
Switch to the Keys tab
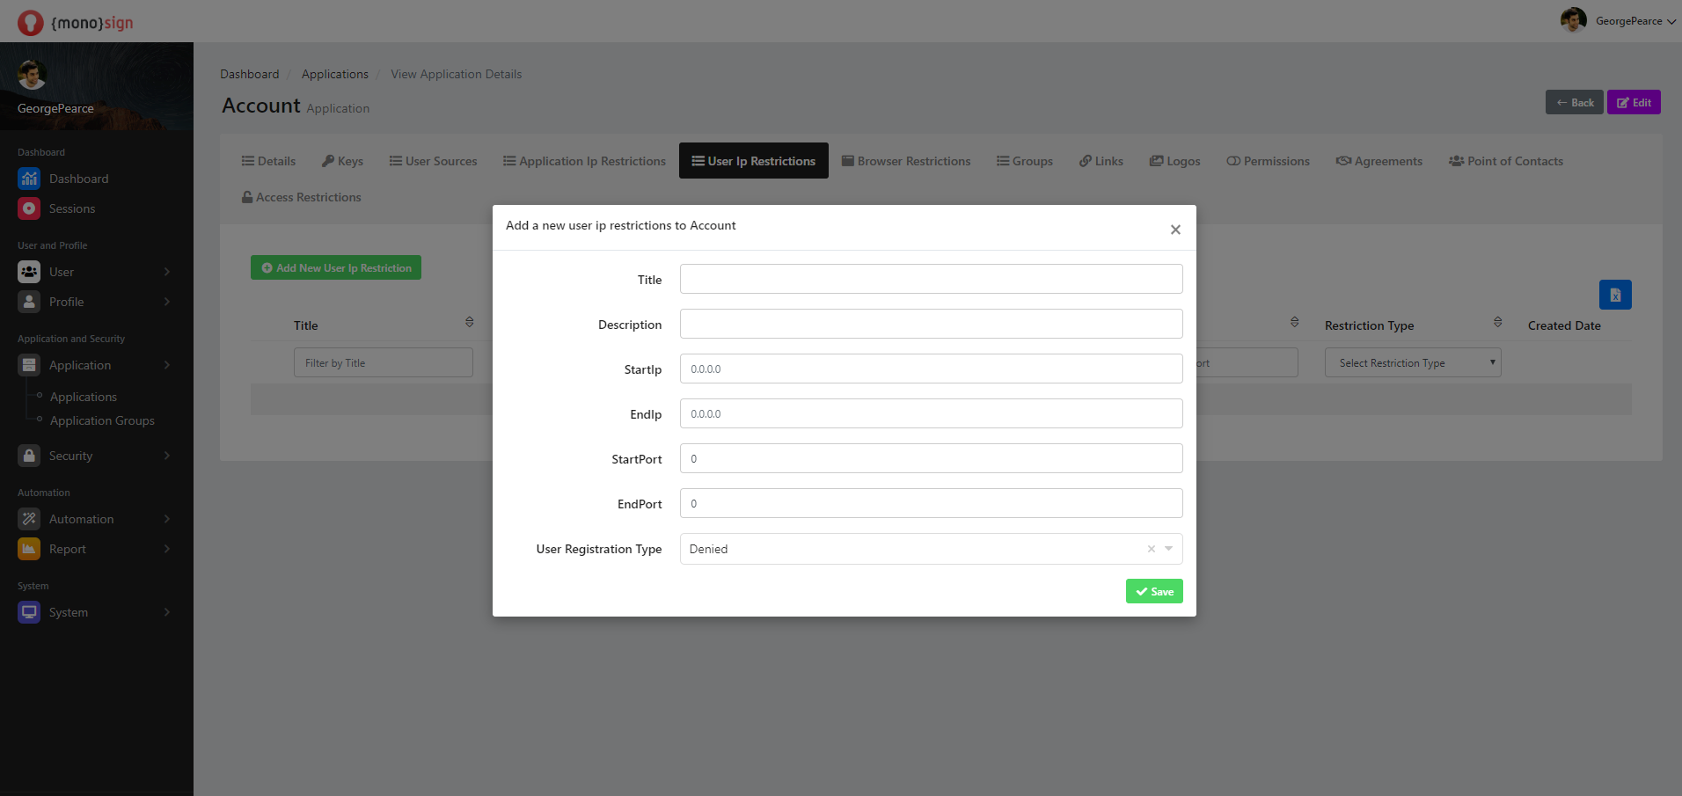(342, 161)
